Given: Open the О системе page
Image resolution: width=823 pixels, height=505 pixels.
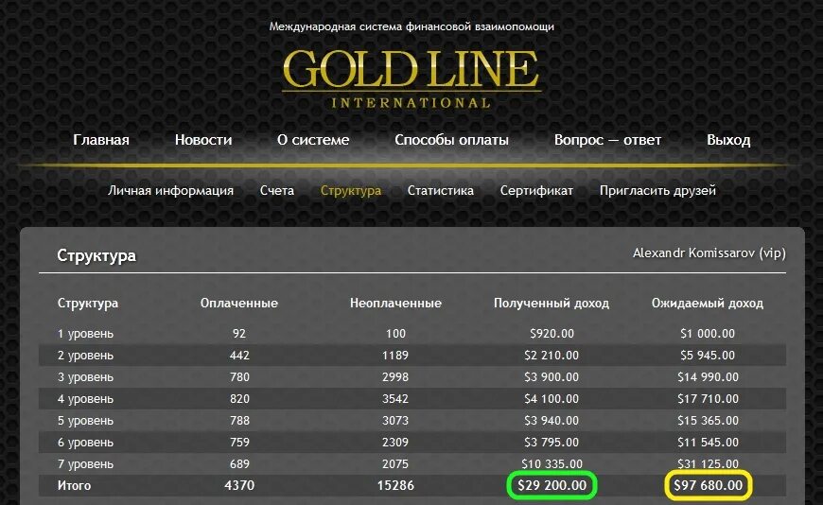Looking at the screenshot, I should point(313,140).
